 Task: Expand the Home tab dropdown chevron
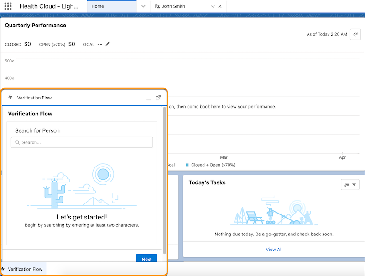[143, 6]
